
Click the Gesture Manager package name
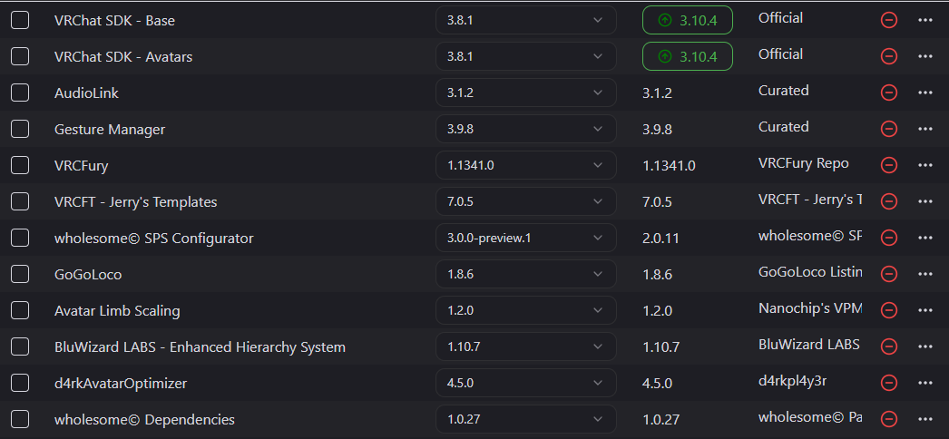110,130
